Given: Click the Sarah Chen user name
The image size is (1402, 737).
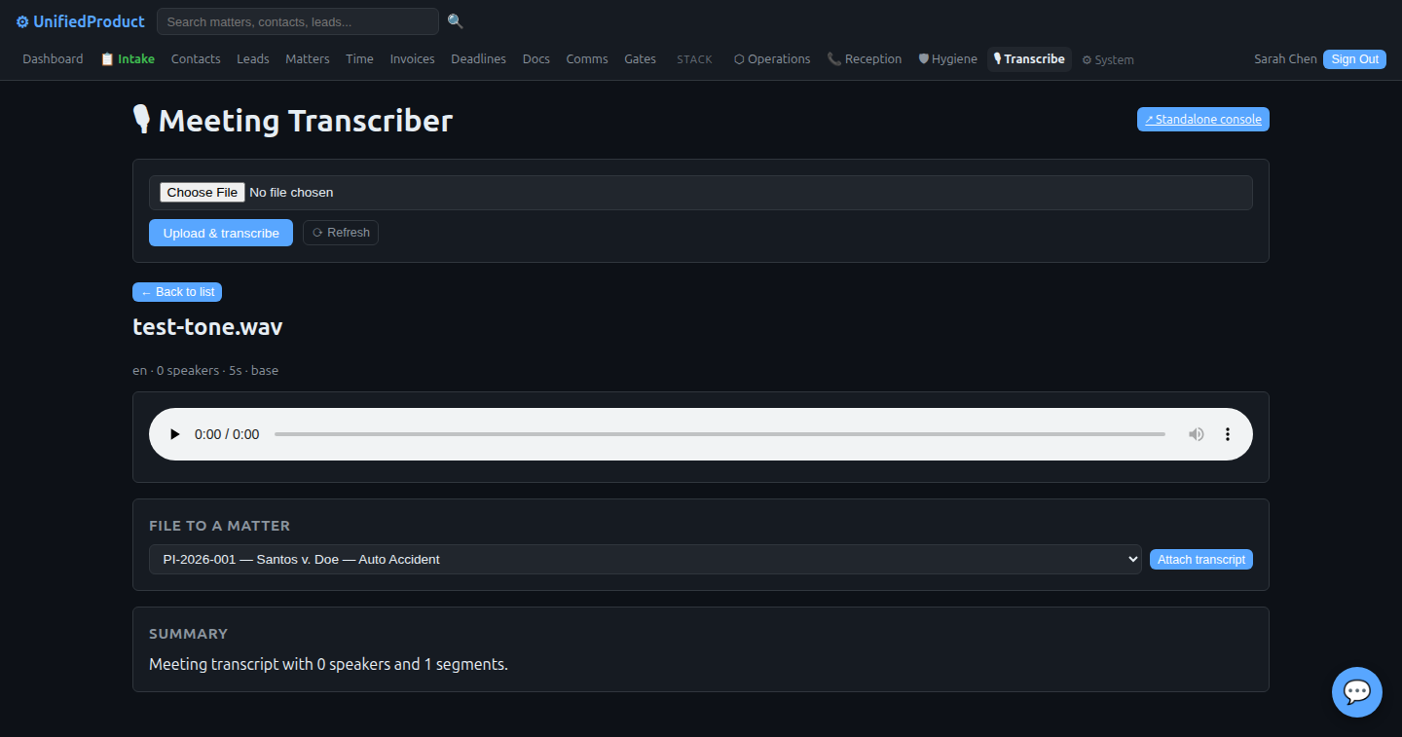Looking at the screenshot, I should [1285, 59].
